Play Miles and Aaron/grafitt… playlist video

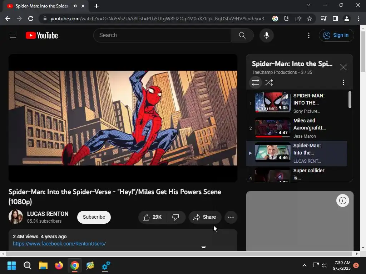(296, 128)
